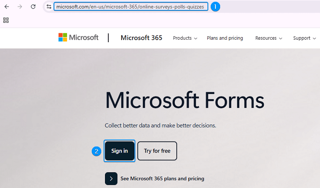Go back using the browser back arrow
This screenshot has width=320, height=188.
pos(7,7)
